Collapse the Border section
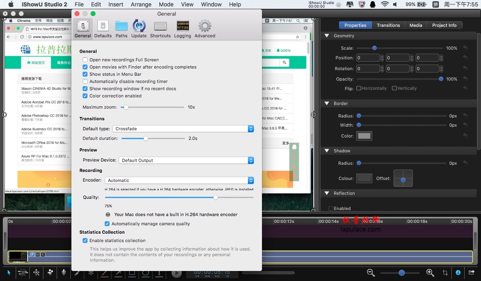 (x=327, y=103)
